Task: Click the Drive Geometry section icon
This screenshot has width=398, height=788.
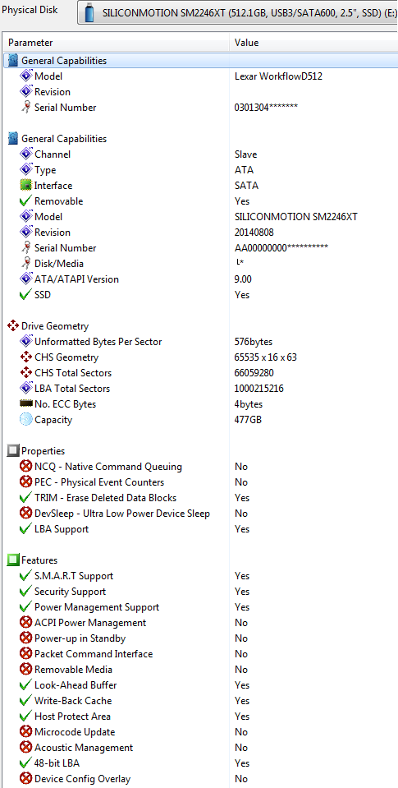Action: [13, 326]
